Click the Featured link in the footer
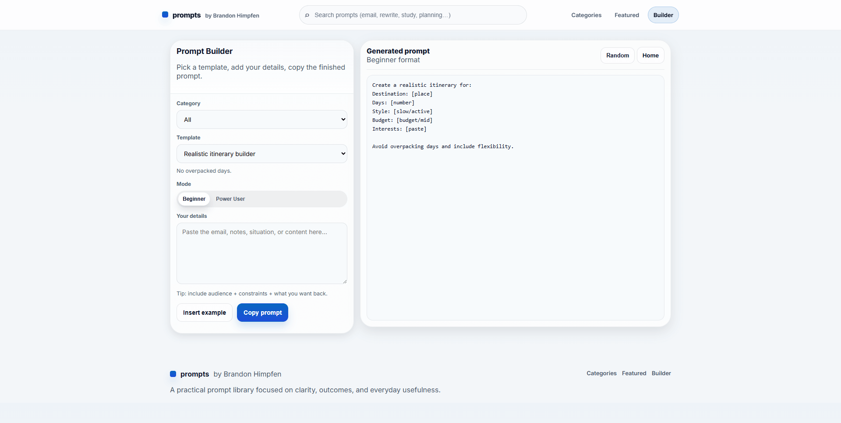841x423 pixels. click(x=634, y=373)
